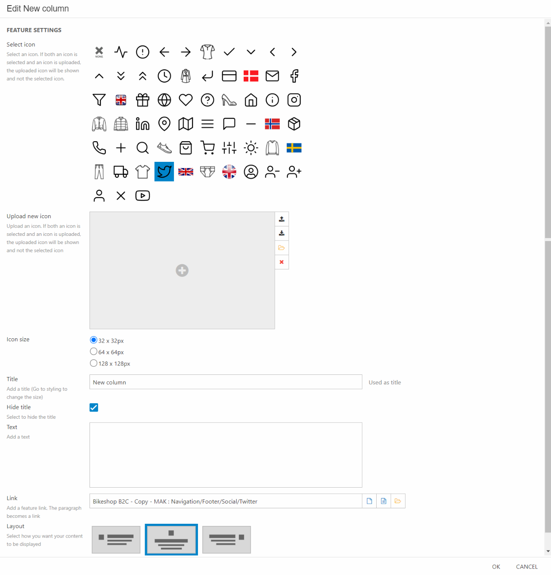
Task: Click the OK button
Action: (496, 567)
